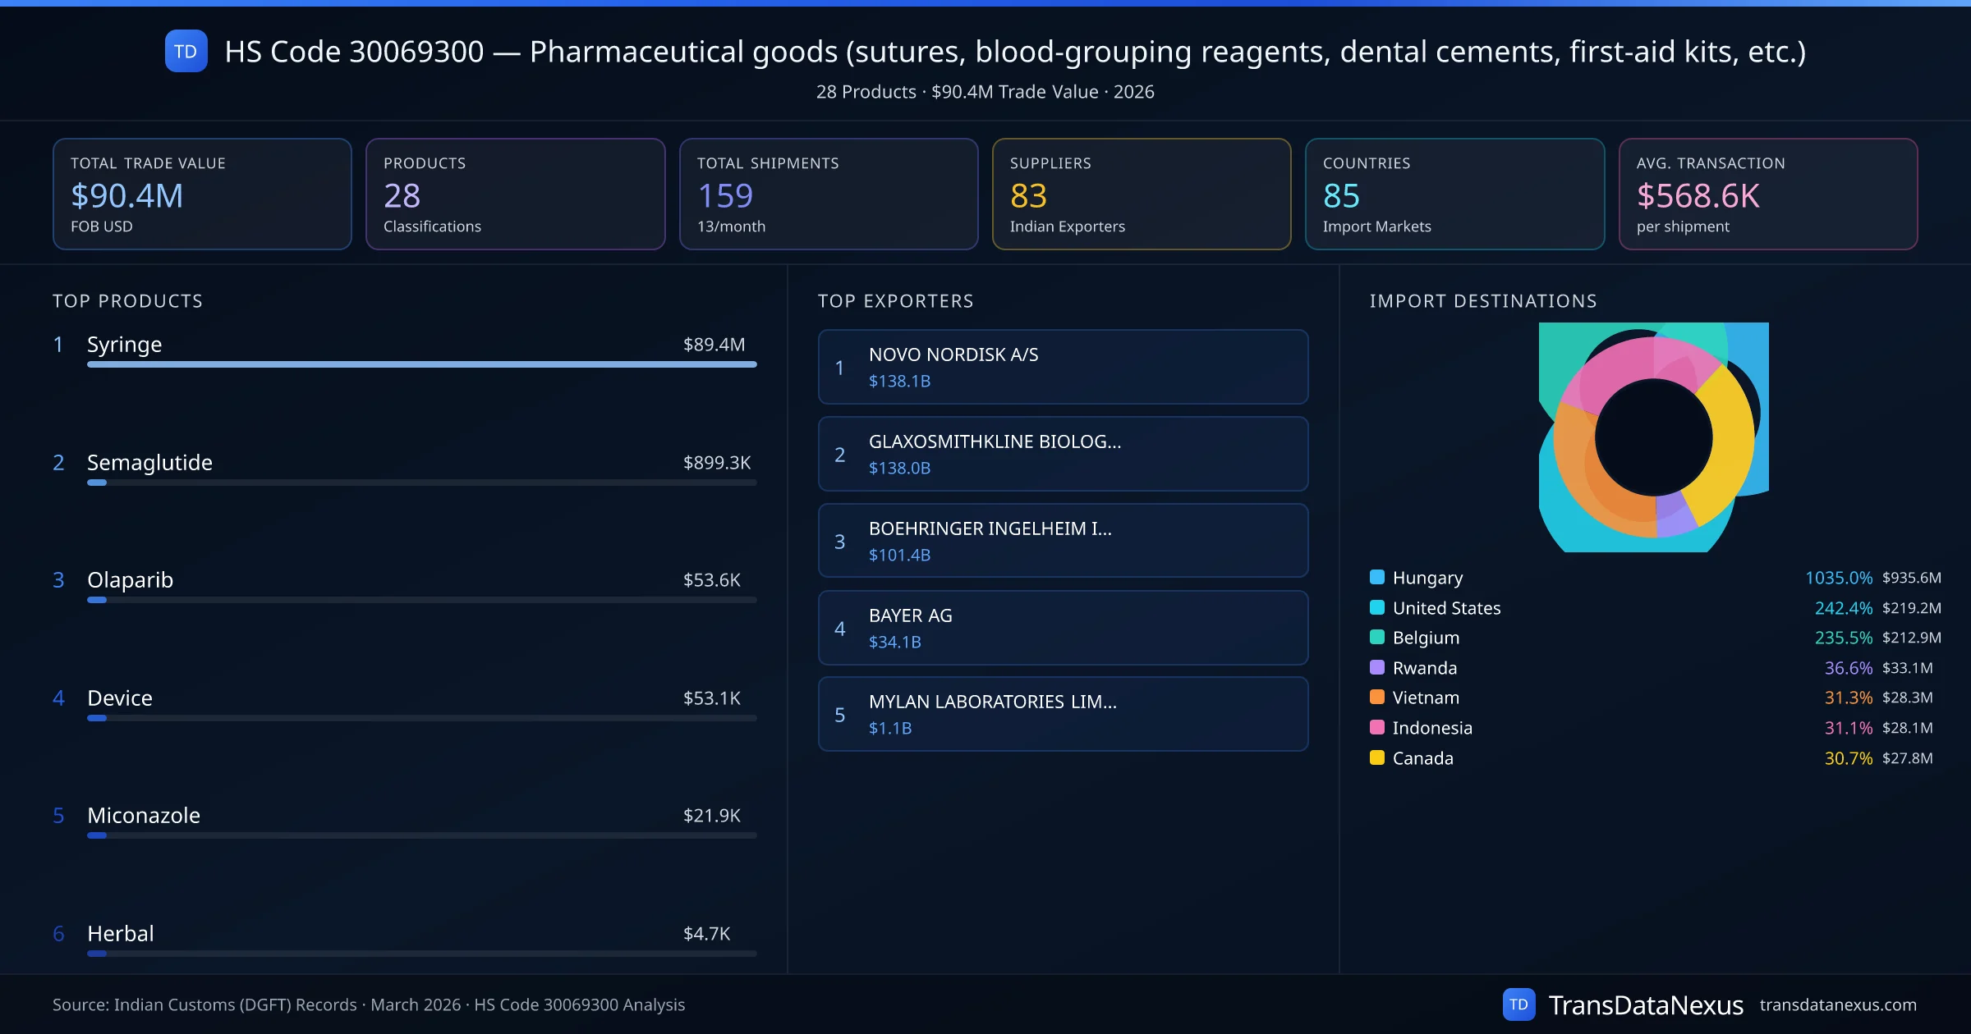Click the Canada legend color marker
The height and width of the screenshot is (1034, 1971).
click(1376, 758)
